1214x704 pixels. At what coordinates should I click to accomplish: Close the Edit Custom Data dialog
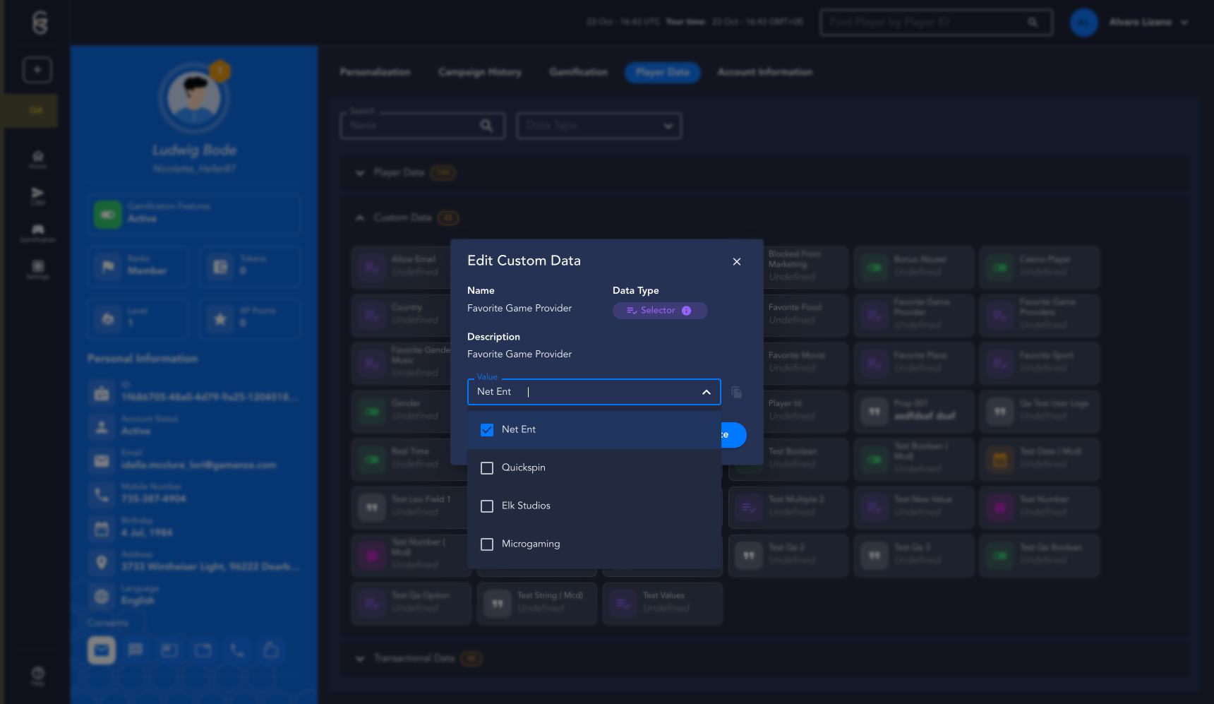pyautogui.click(x=736, y=262)
